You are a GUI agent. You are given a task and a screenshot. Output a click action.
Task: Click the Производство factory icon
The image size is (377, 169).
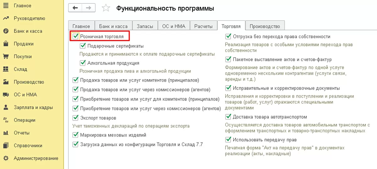click(x=6, y=82)
